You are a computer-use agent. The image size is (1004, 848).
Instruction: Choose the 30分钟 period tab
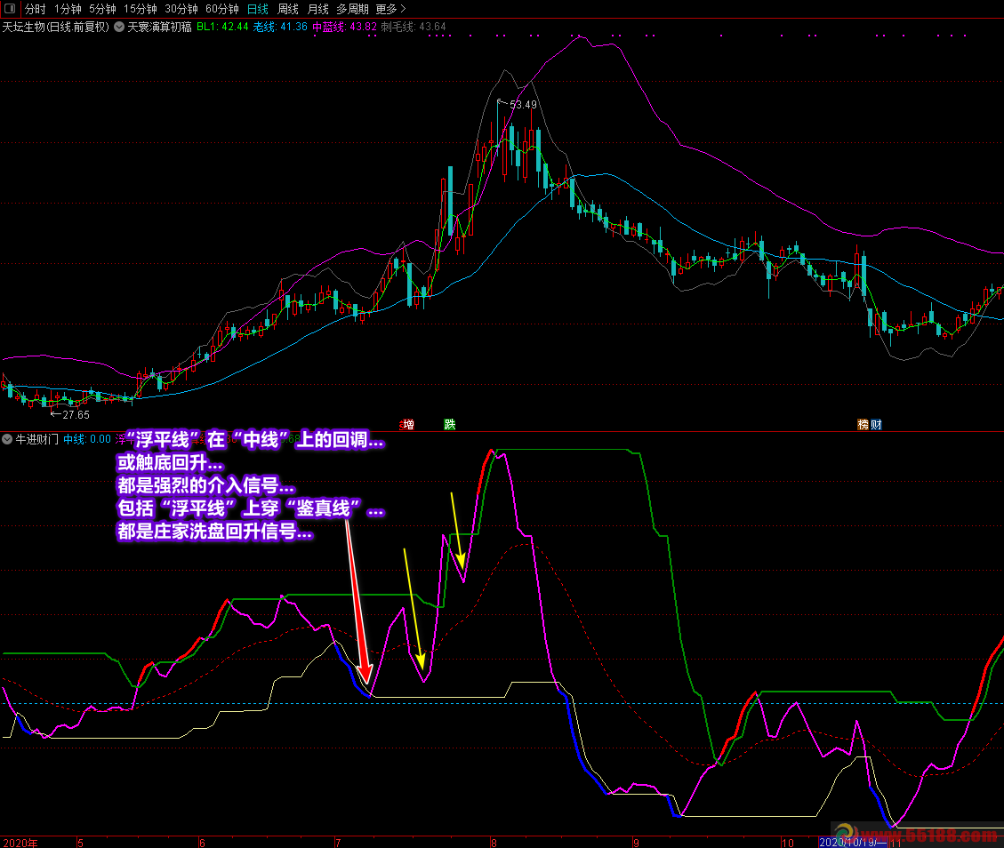(181, 9)
